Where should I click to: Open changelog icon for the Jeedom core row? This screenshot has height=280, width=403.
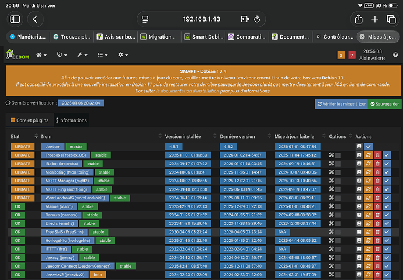(359, 146)
